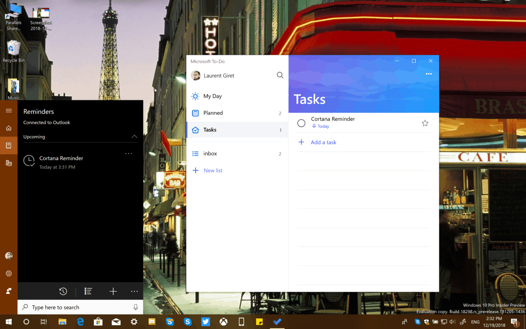Screen dimensions: 526x329
Task: Go to Cortana Home icon
Action: [9, 128]
